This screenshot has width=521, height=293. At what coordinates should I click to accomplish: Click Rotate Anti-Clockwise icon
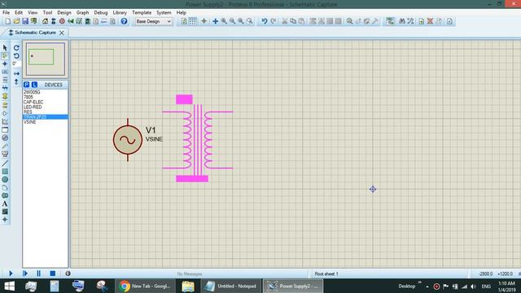pyautogui.click(x=16, y=56)
